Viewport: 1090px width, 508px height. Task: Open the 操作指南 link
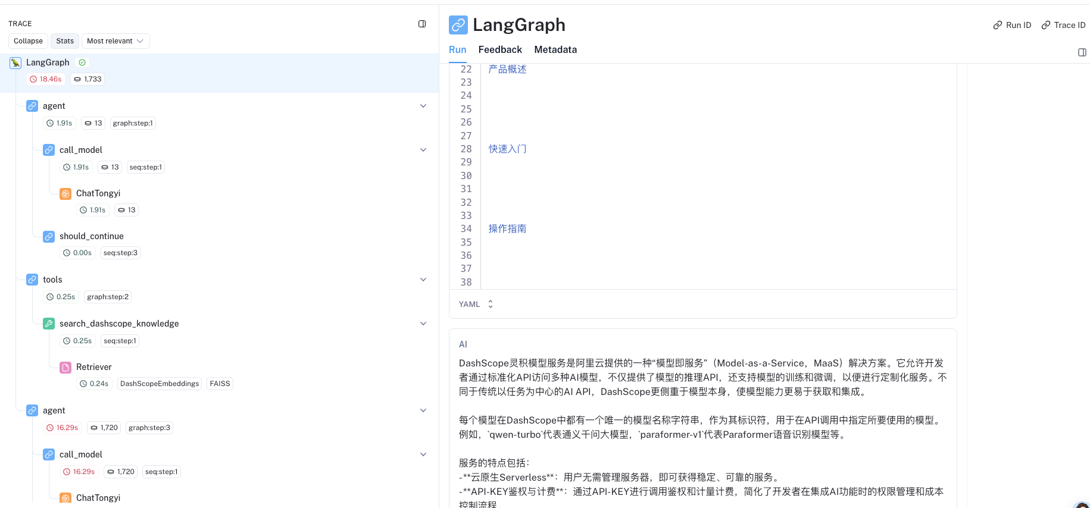coord(507,228)
